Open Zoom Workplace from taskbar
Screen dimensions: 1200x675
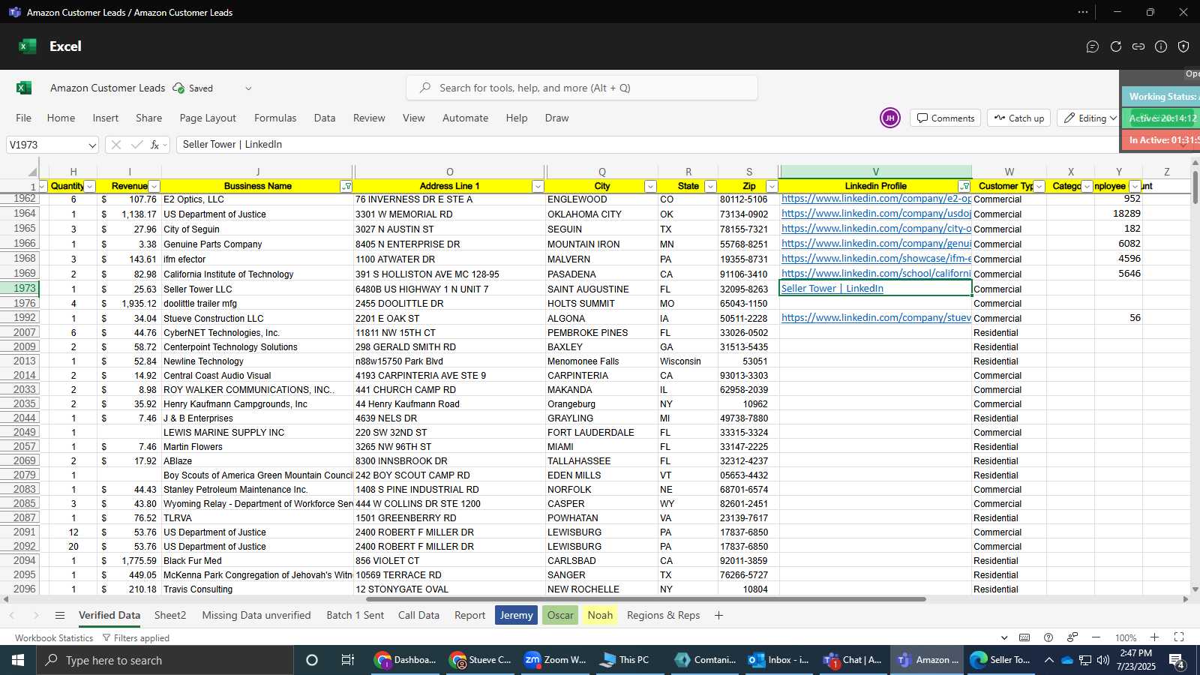click(x=555, y=660)
